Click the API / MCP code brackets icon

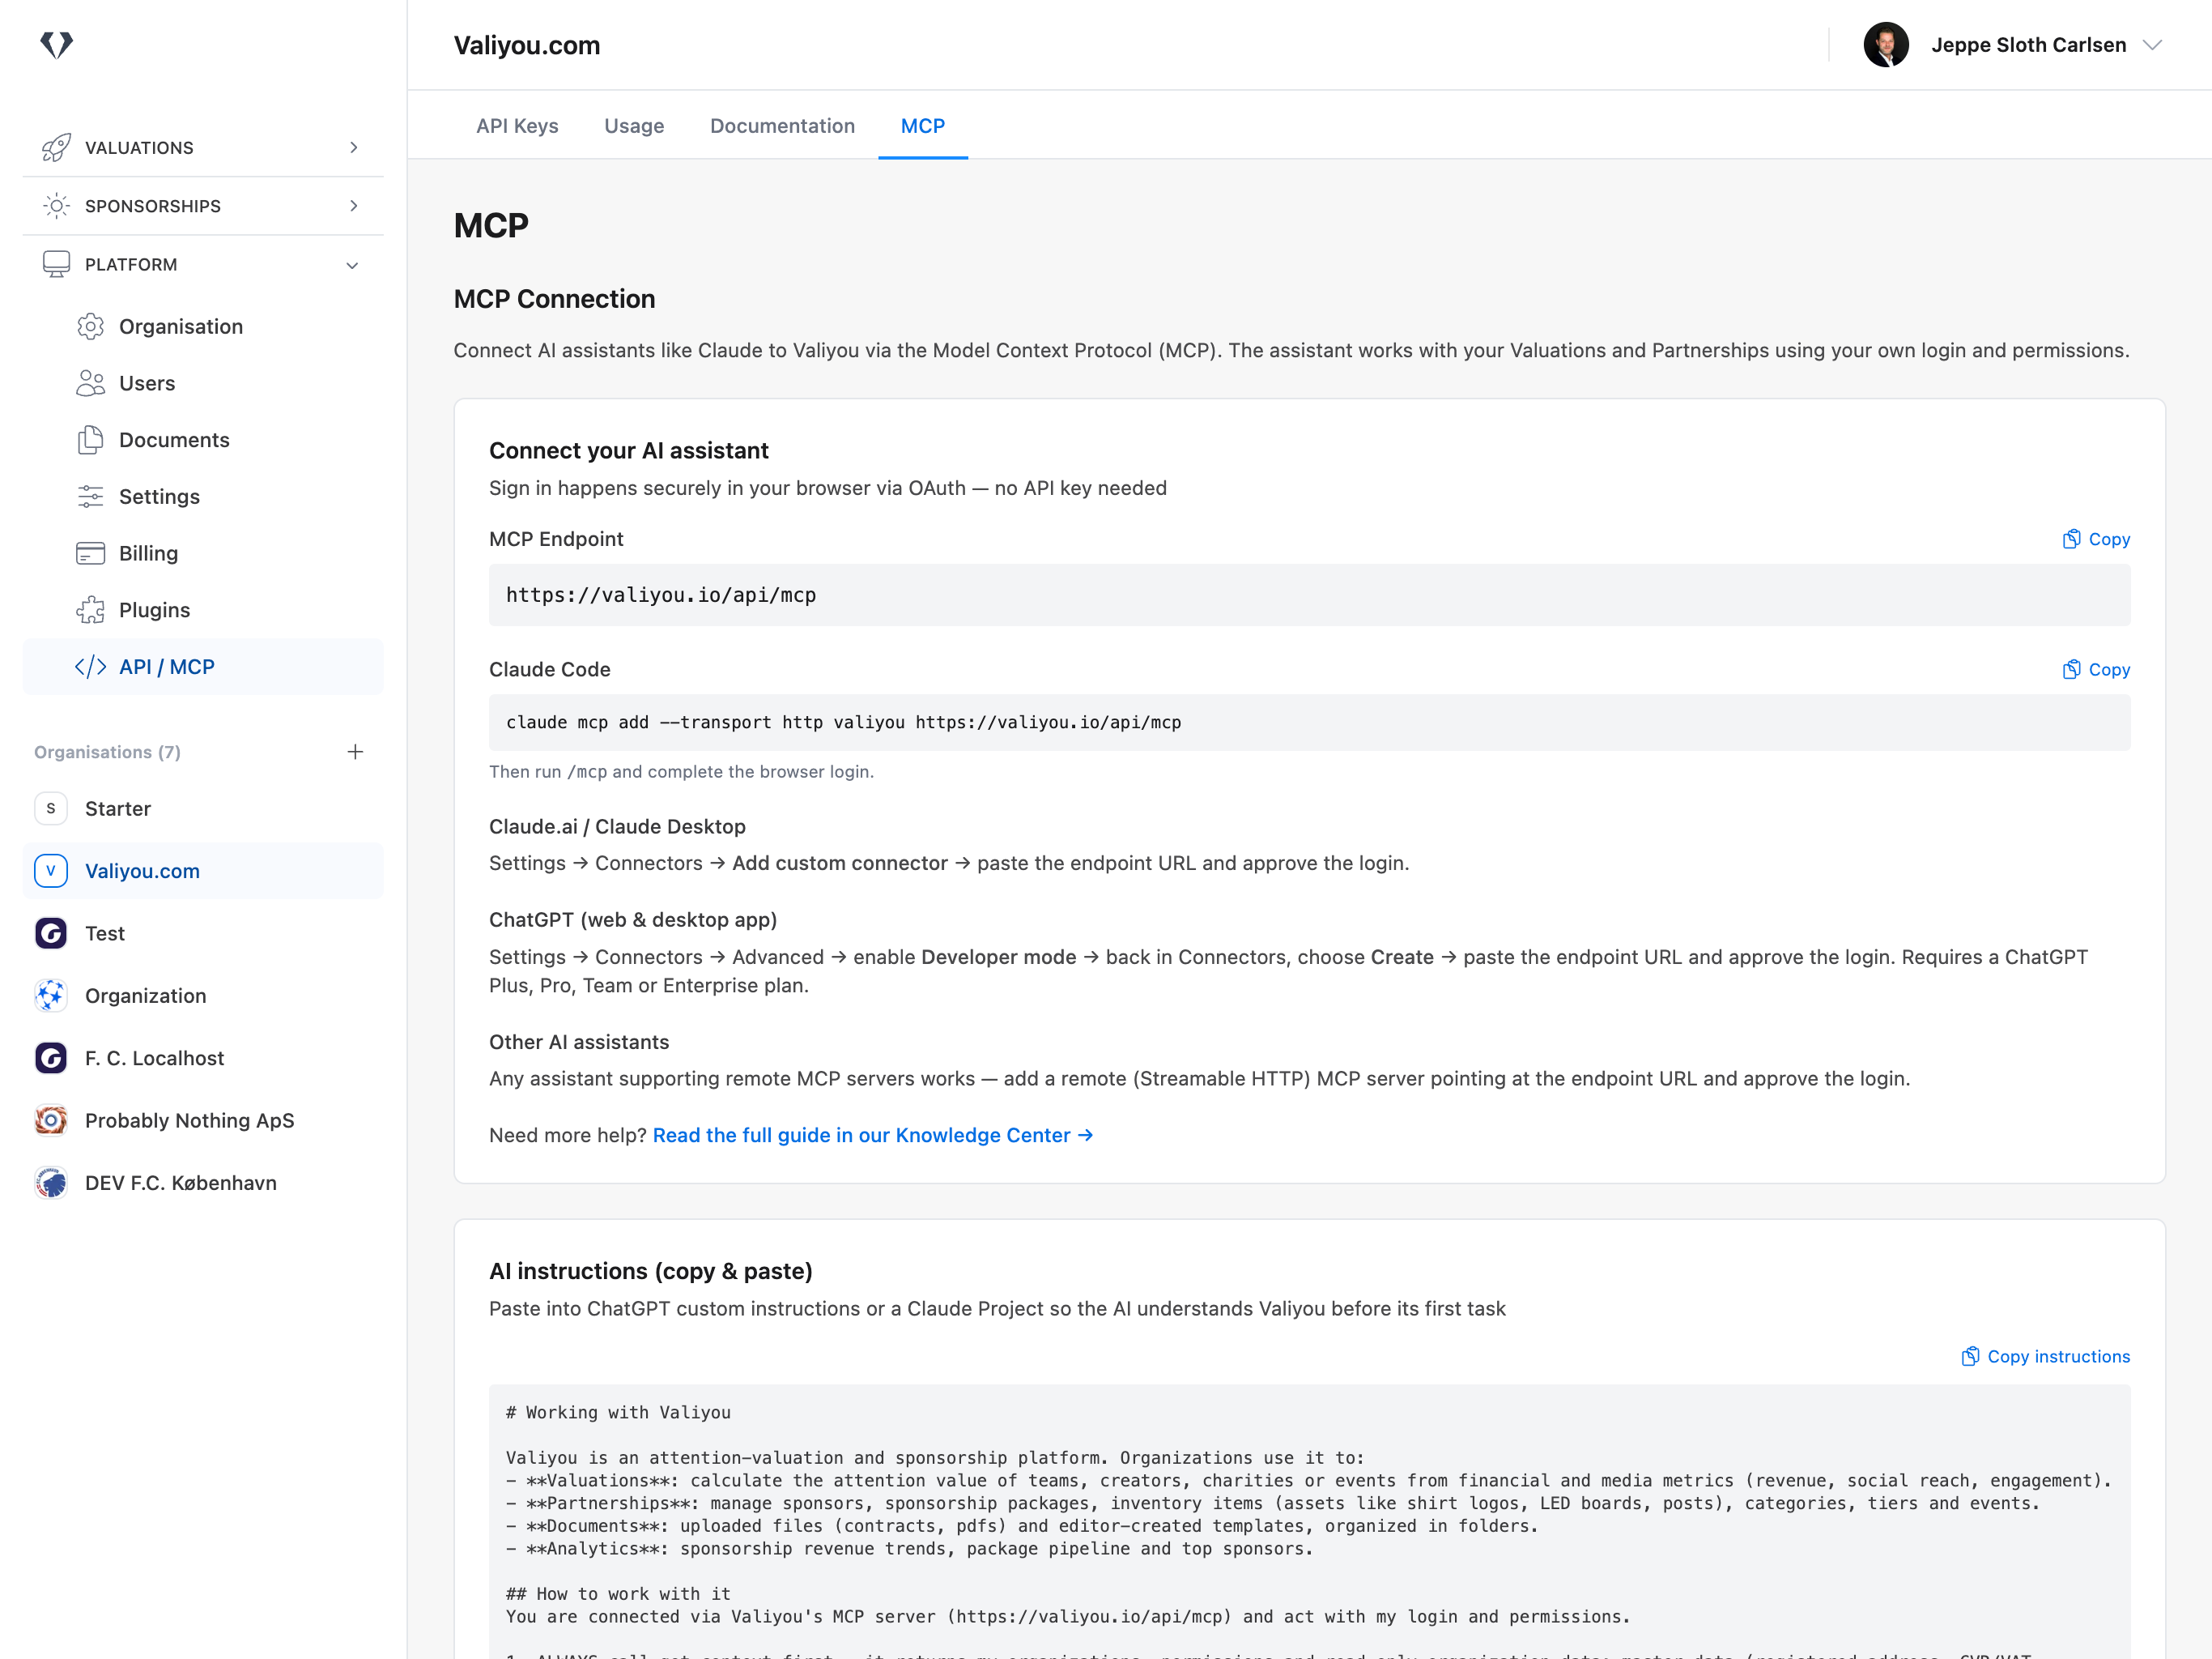(90, 667)
